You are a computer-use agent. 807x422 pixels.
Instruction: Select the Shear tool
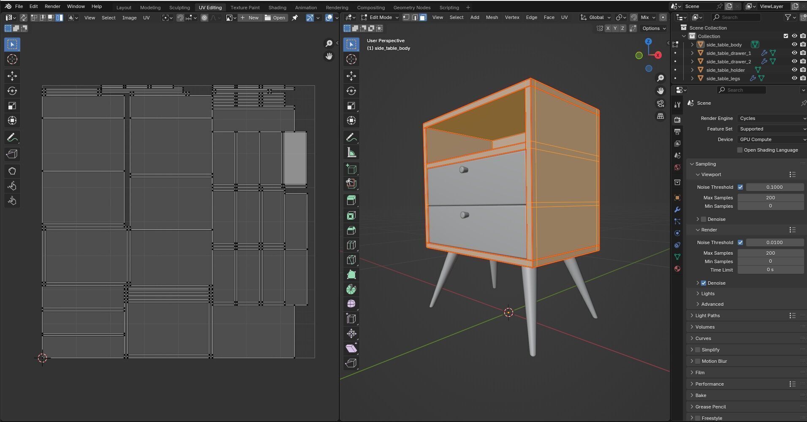pos(351,348)
